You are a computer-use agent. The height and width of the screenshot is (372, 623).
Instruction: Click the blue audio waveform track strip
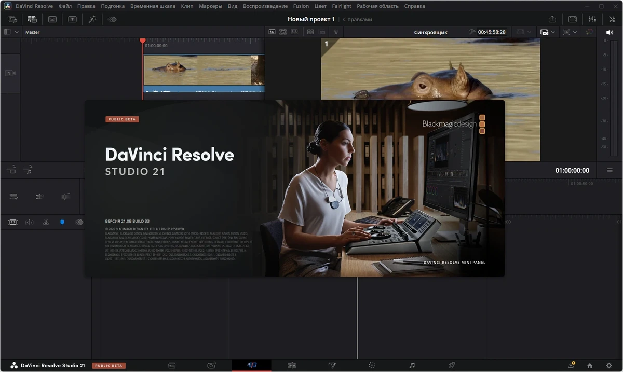tap(204, 89)
